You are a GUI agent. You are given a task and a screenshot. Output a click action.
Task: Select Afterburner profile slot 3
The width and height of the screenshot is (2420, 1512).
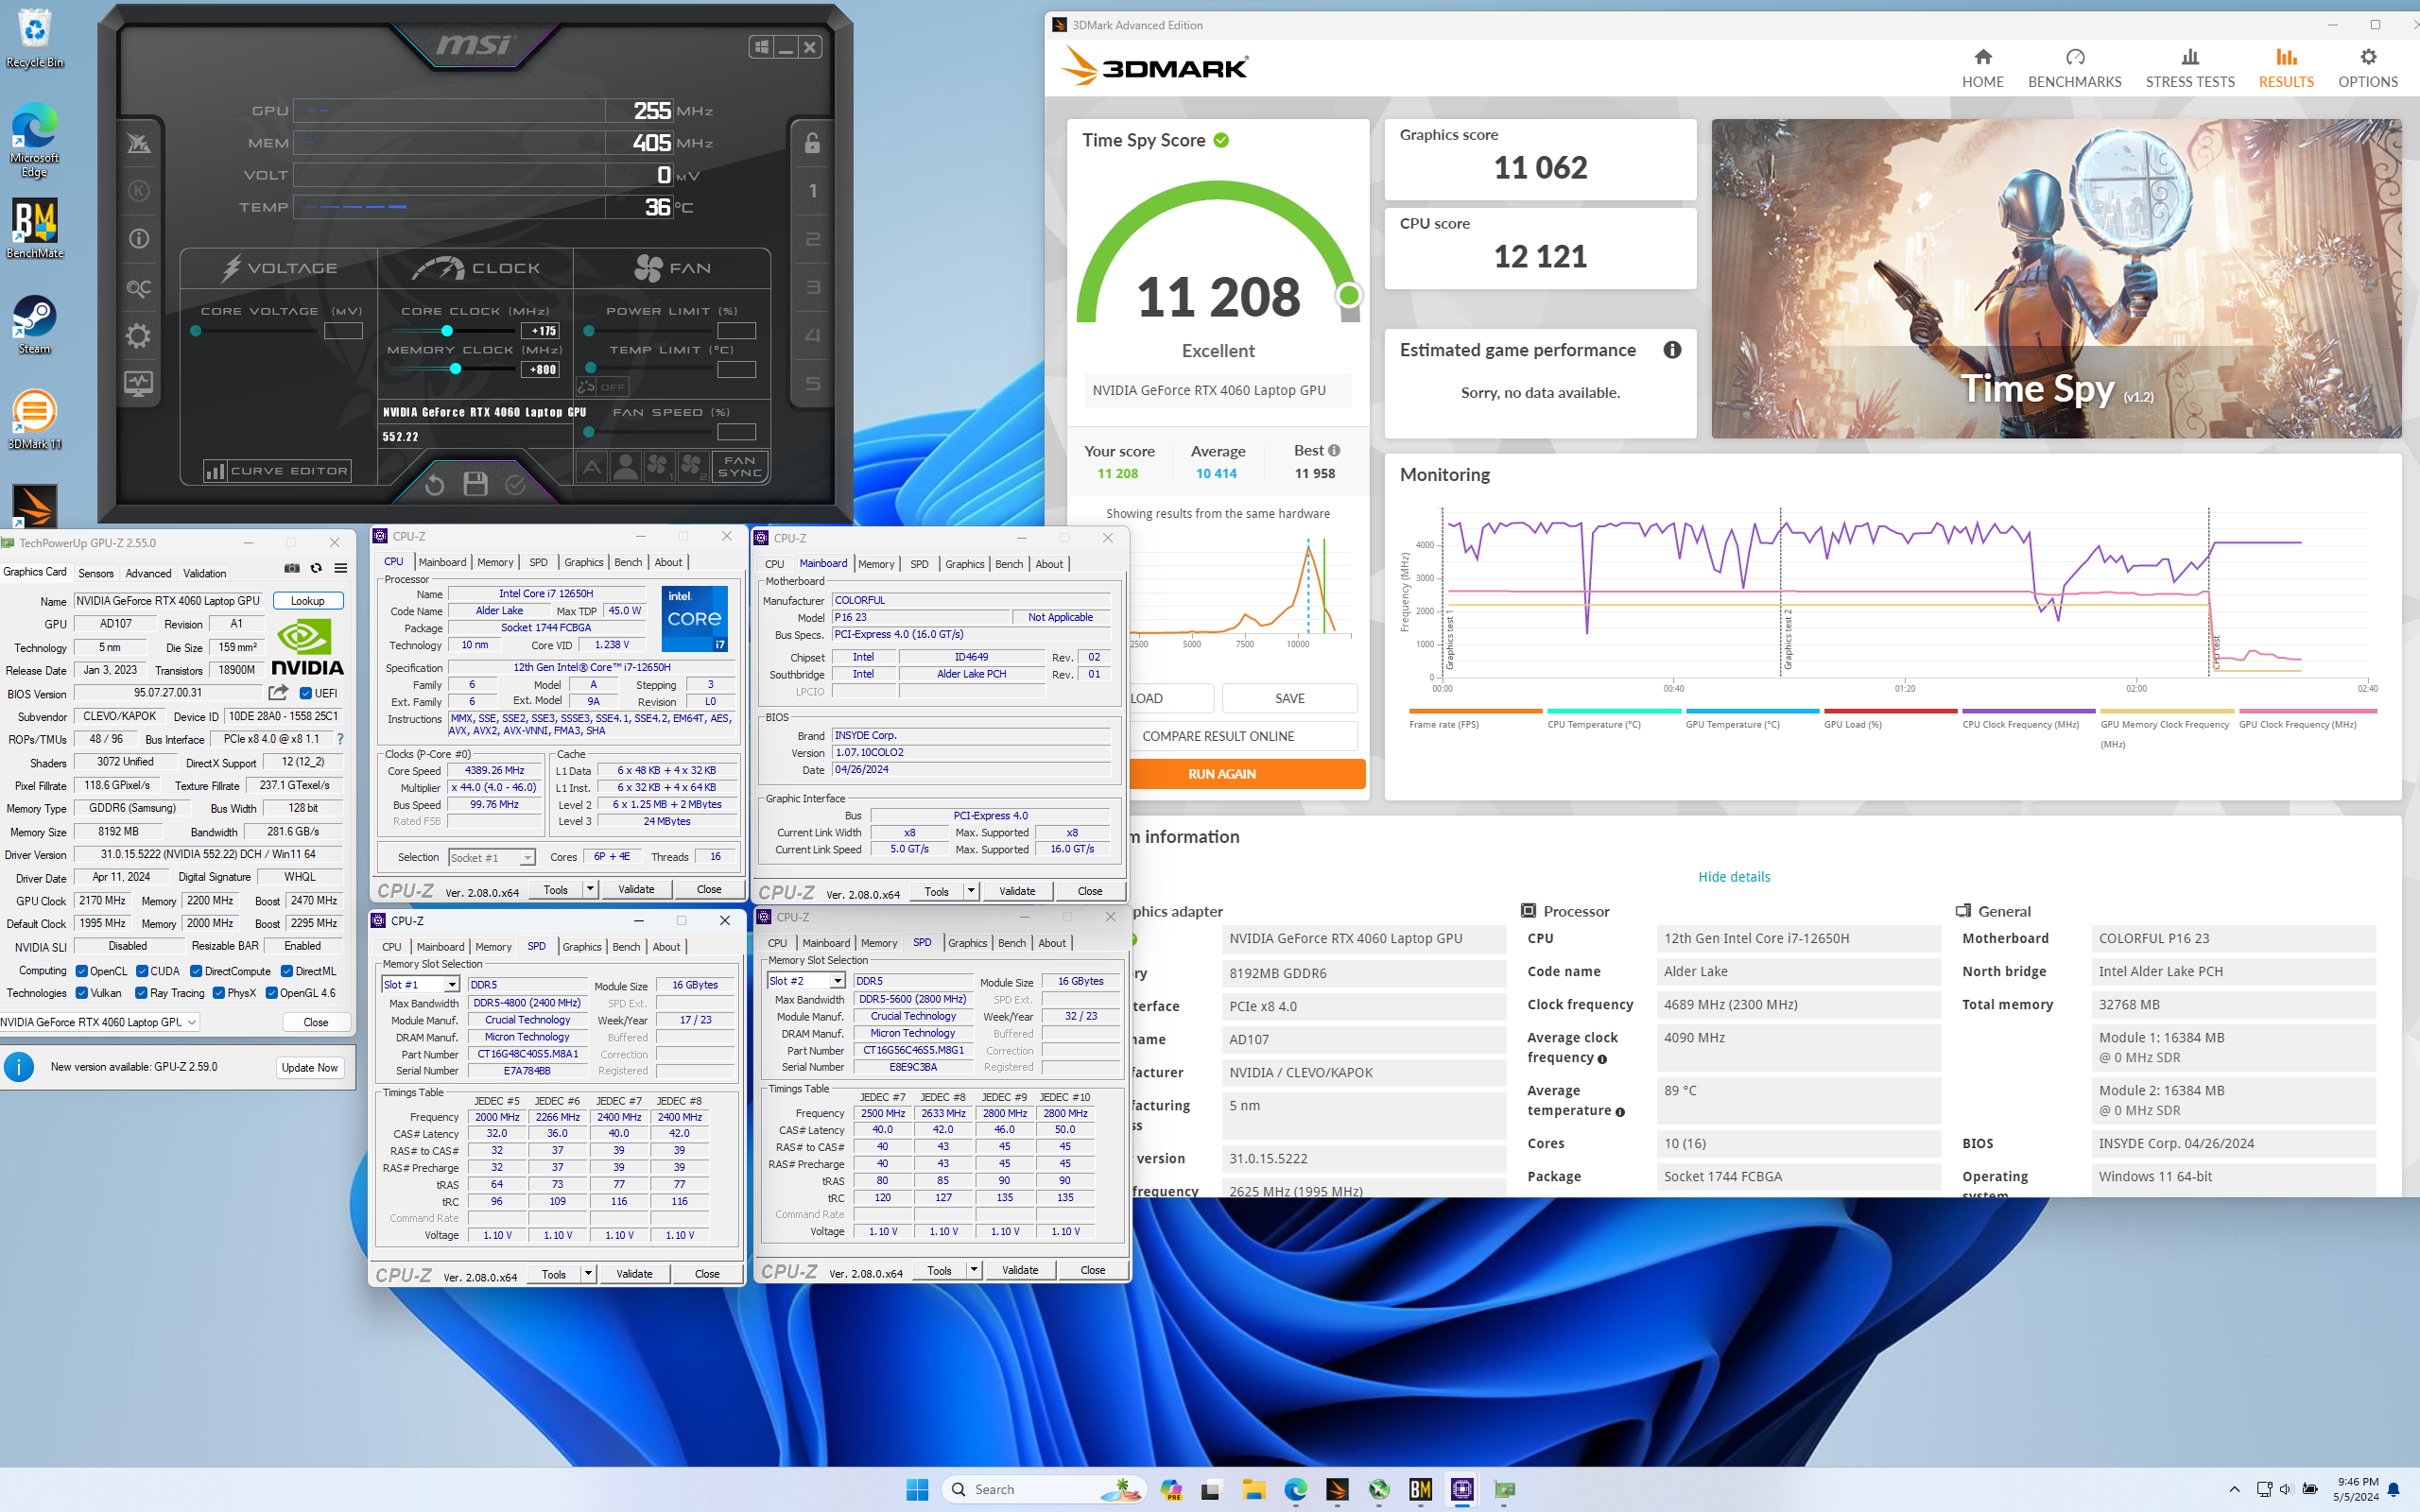[812, 288]
